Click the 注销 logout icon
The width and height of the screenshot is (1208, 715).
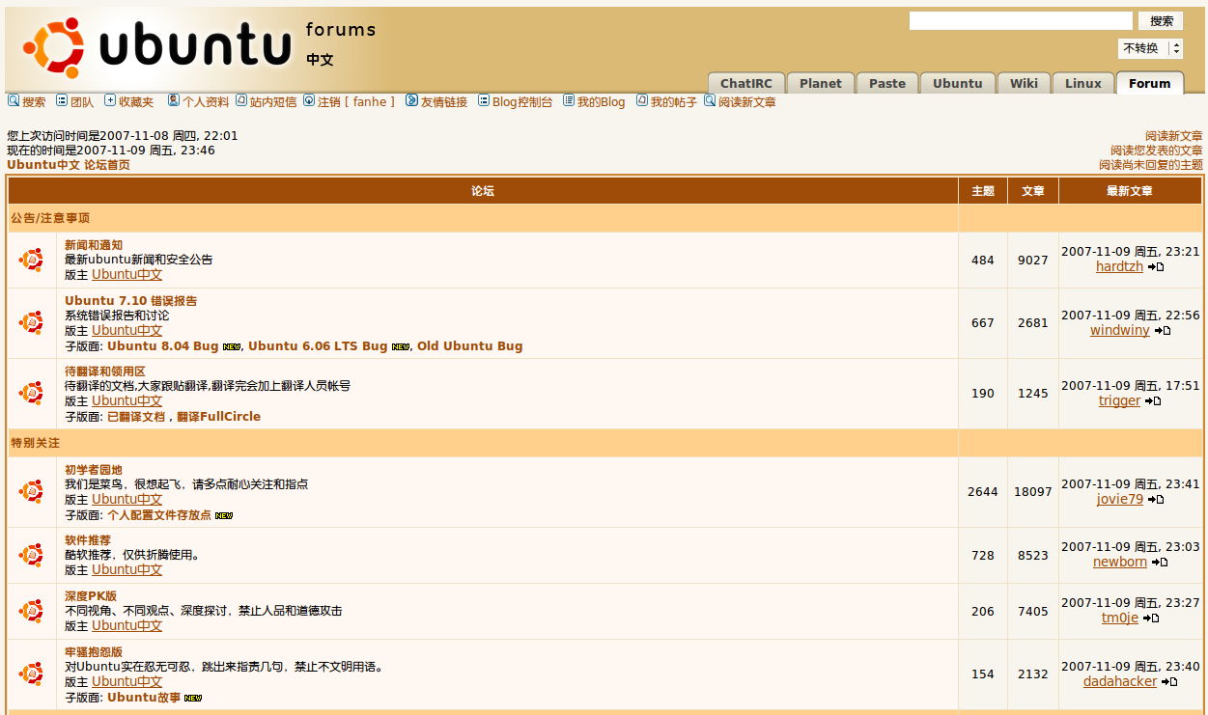point(309,100)
